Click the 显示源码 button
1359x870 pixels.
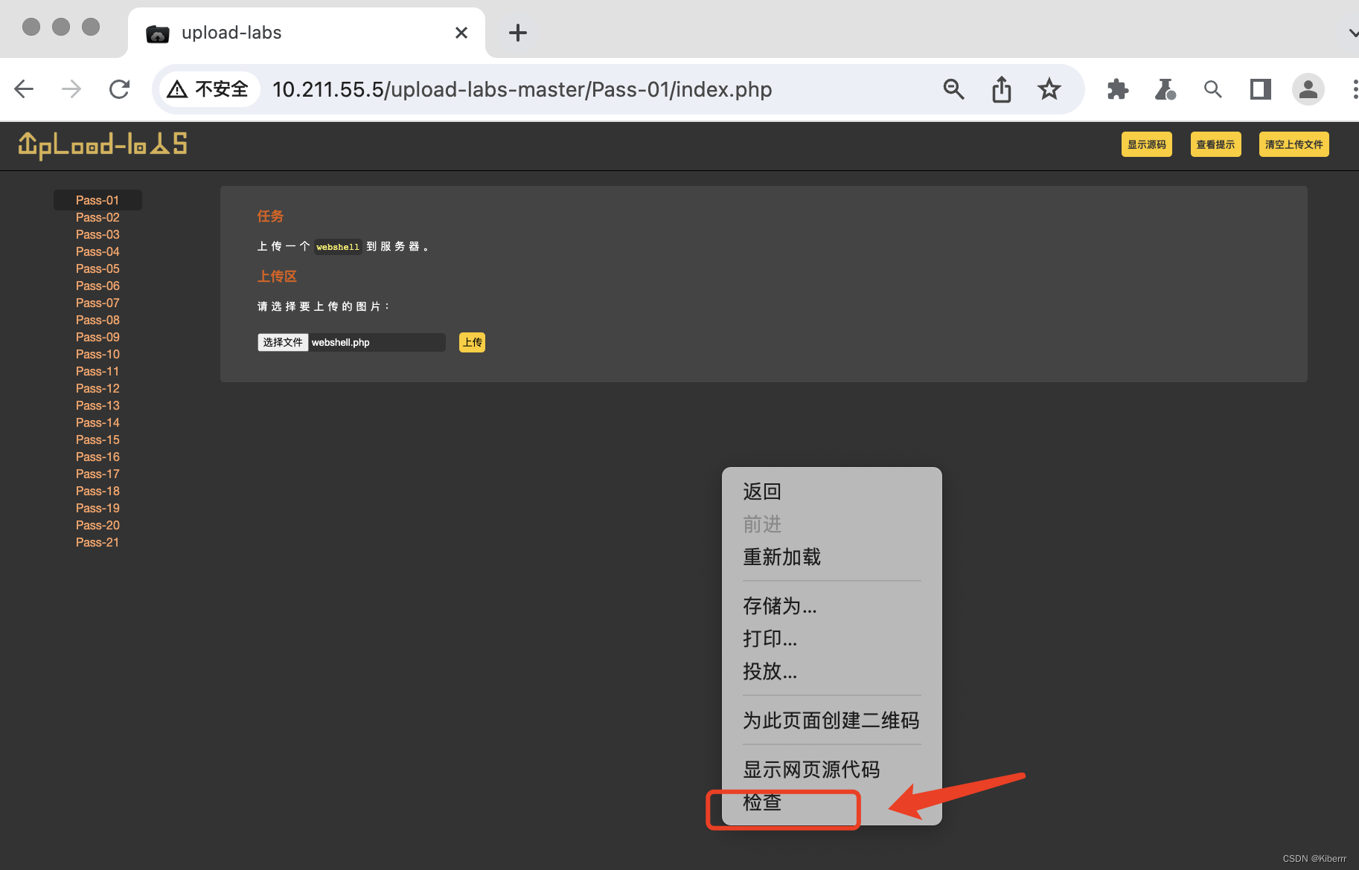[1146, 144]
